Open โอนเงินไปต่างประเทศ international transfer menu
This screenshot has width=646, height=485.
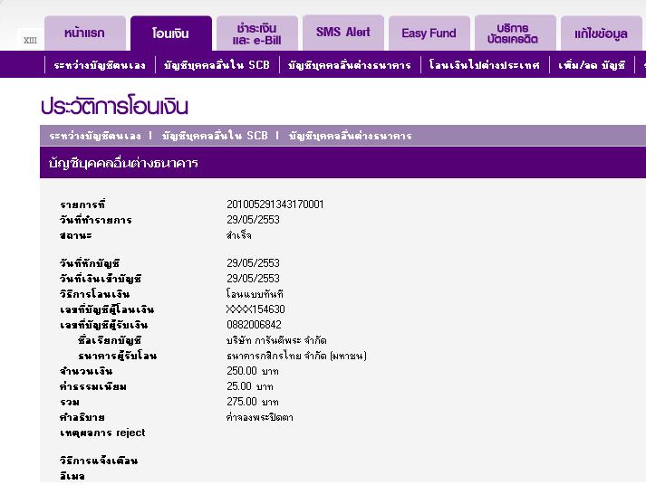[x=485, y=65]
